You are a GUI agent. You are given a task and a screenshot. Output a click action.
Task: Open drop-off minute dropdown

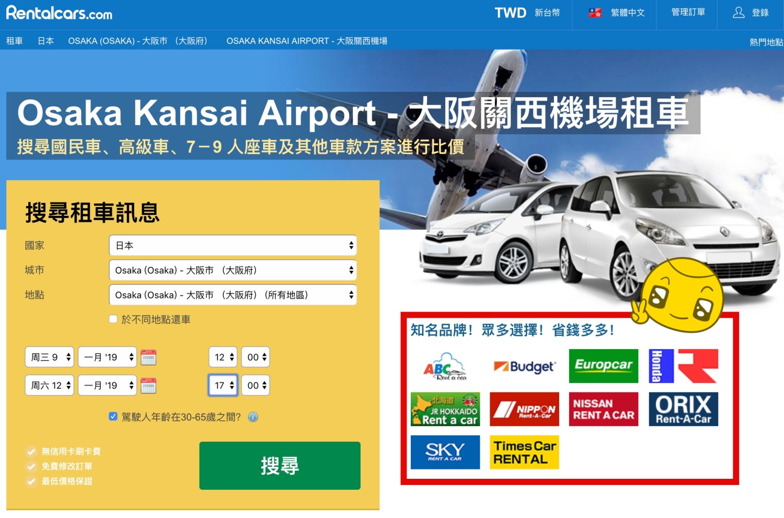coord(255,385)
